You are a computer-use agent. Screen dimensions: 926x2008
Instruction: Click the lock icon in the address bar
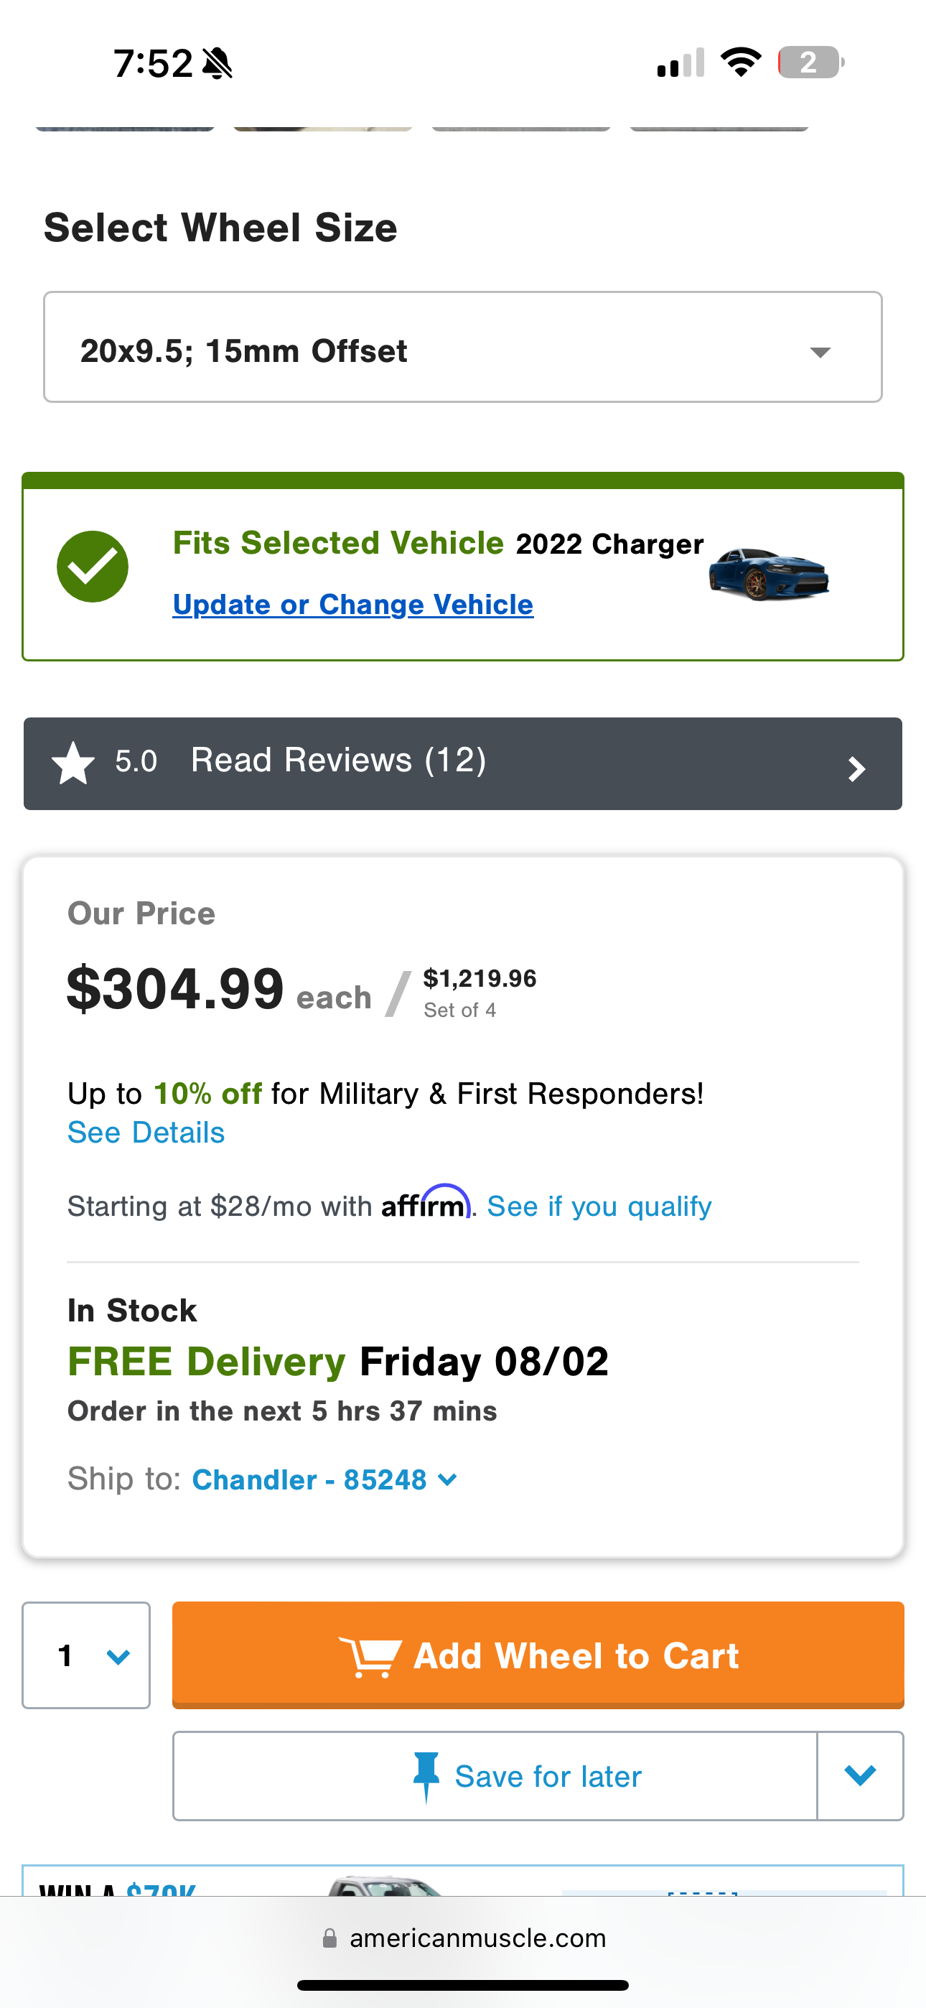(329, 1938)
